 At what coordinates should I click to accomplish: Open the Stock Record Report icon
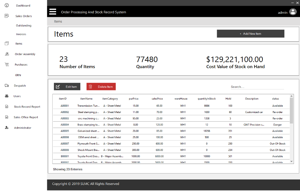click(x=7, y=107)
